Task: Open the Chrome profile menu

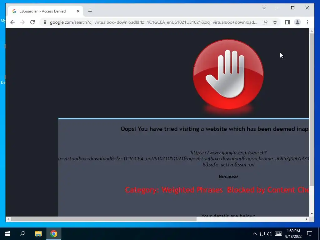Action: coord(297,22)
